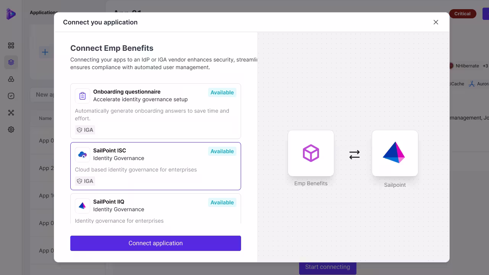Screen dimensions: 489x275
Task: Click the Onboarding questionnaire clipboard icon
Action: point(83,96)
